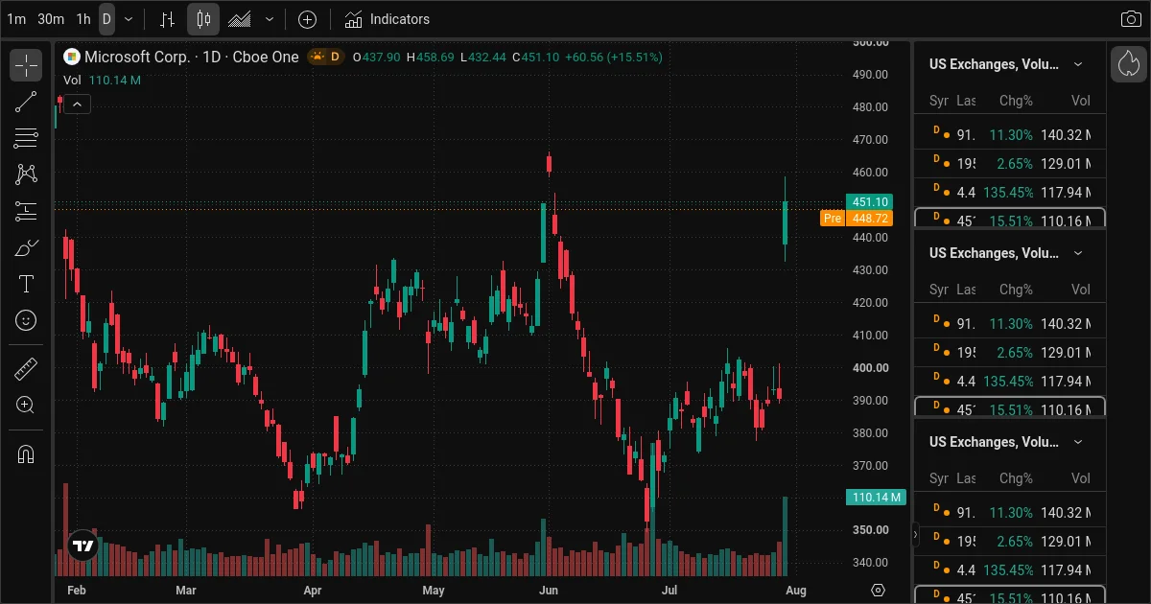Select the 2.65% row in top hotlist

point(1010,164)
